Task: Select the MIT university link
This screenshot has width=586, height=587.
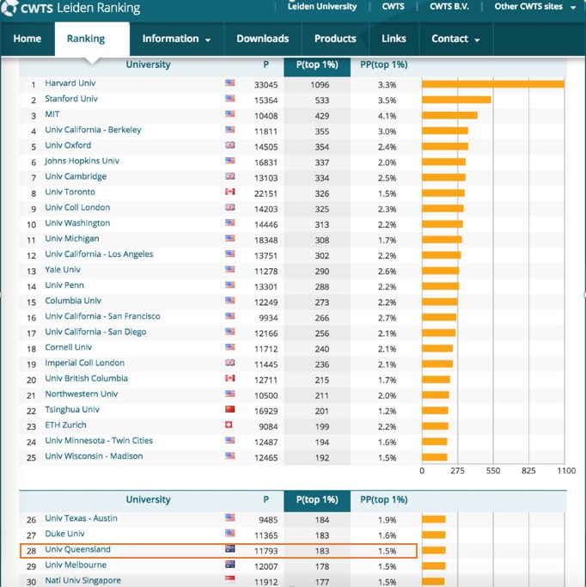Action: 52,114
